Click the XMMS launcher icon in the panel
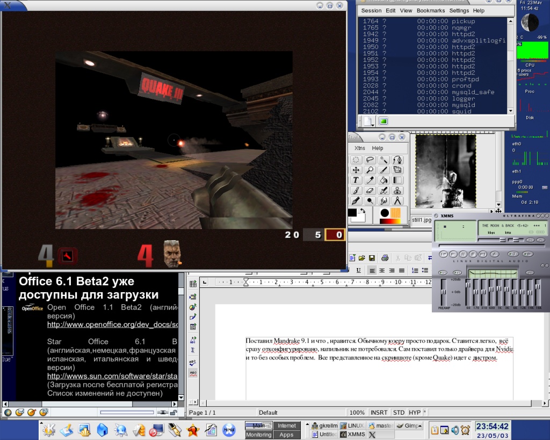The width and height of the screenshot is (550, 440). 229,430
